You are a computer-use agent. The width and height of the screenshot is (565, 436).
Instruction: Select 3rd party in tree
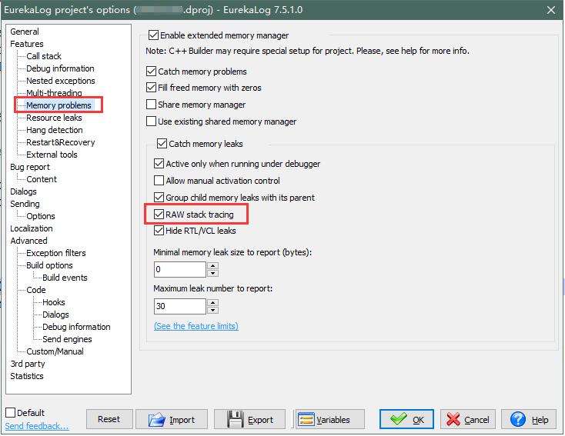[28, 364]
